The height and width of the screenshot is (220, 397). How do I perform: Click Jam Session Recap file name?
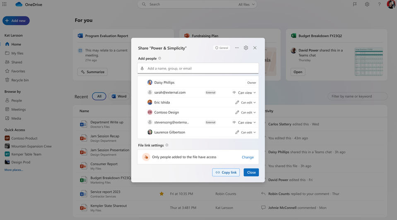click(x=105, y=136)
